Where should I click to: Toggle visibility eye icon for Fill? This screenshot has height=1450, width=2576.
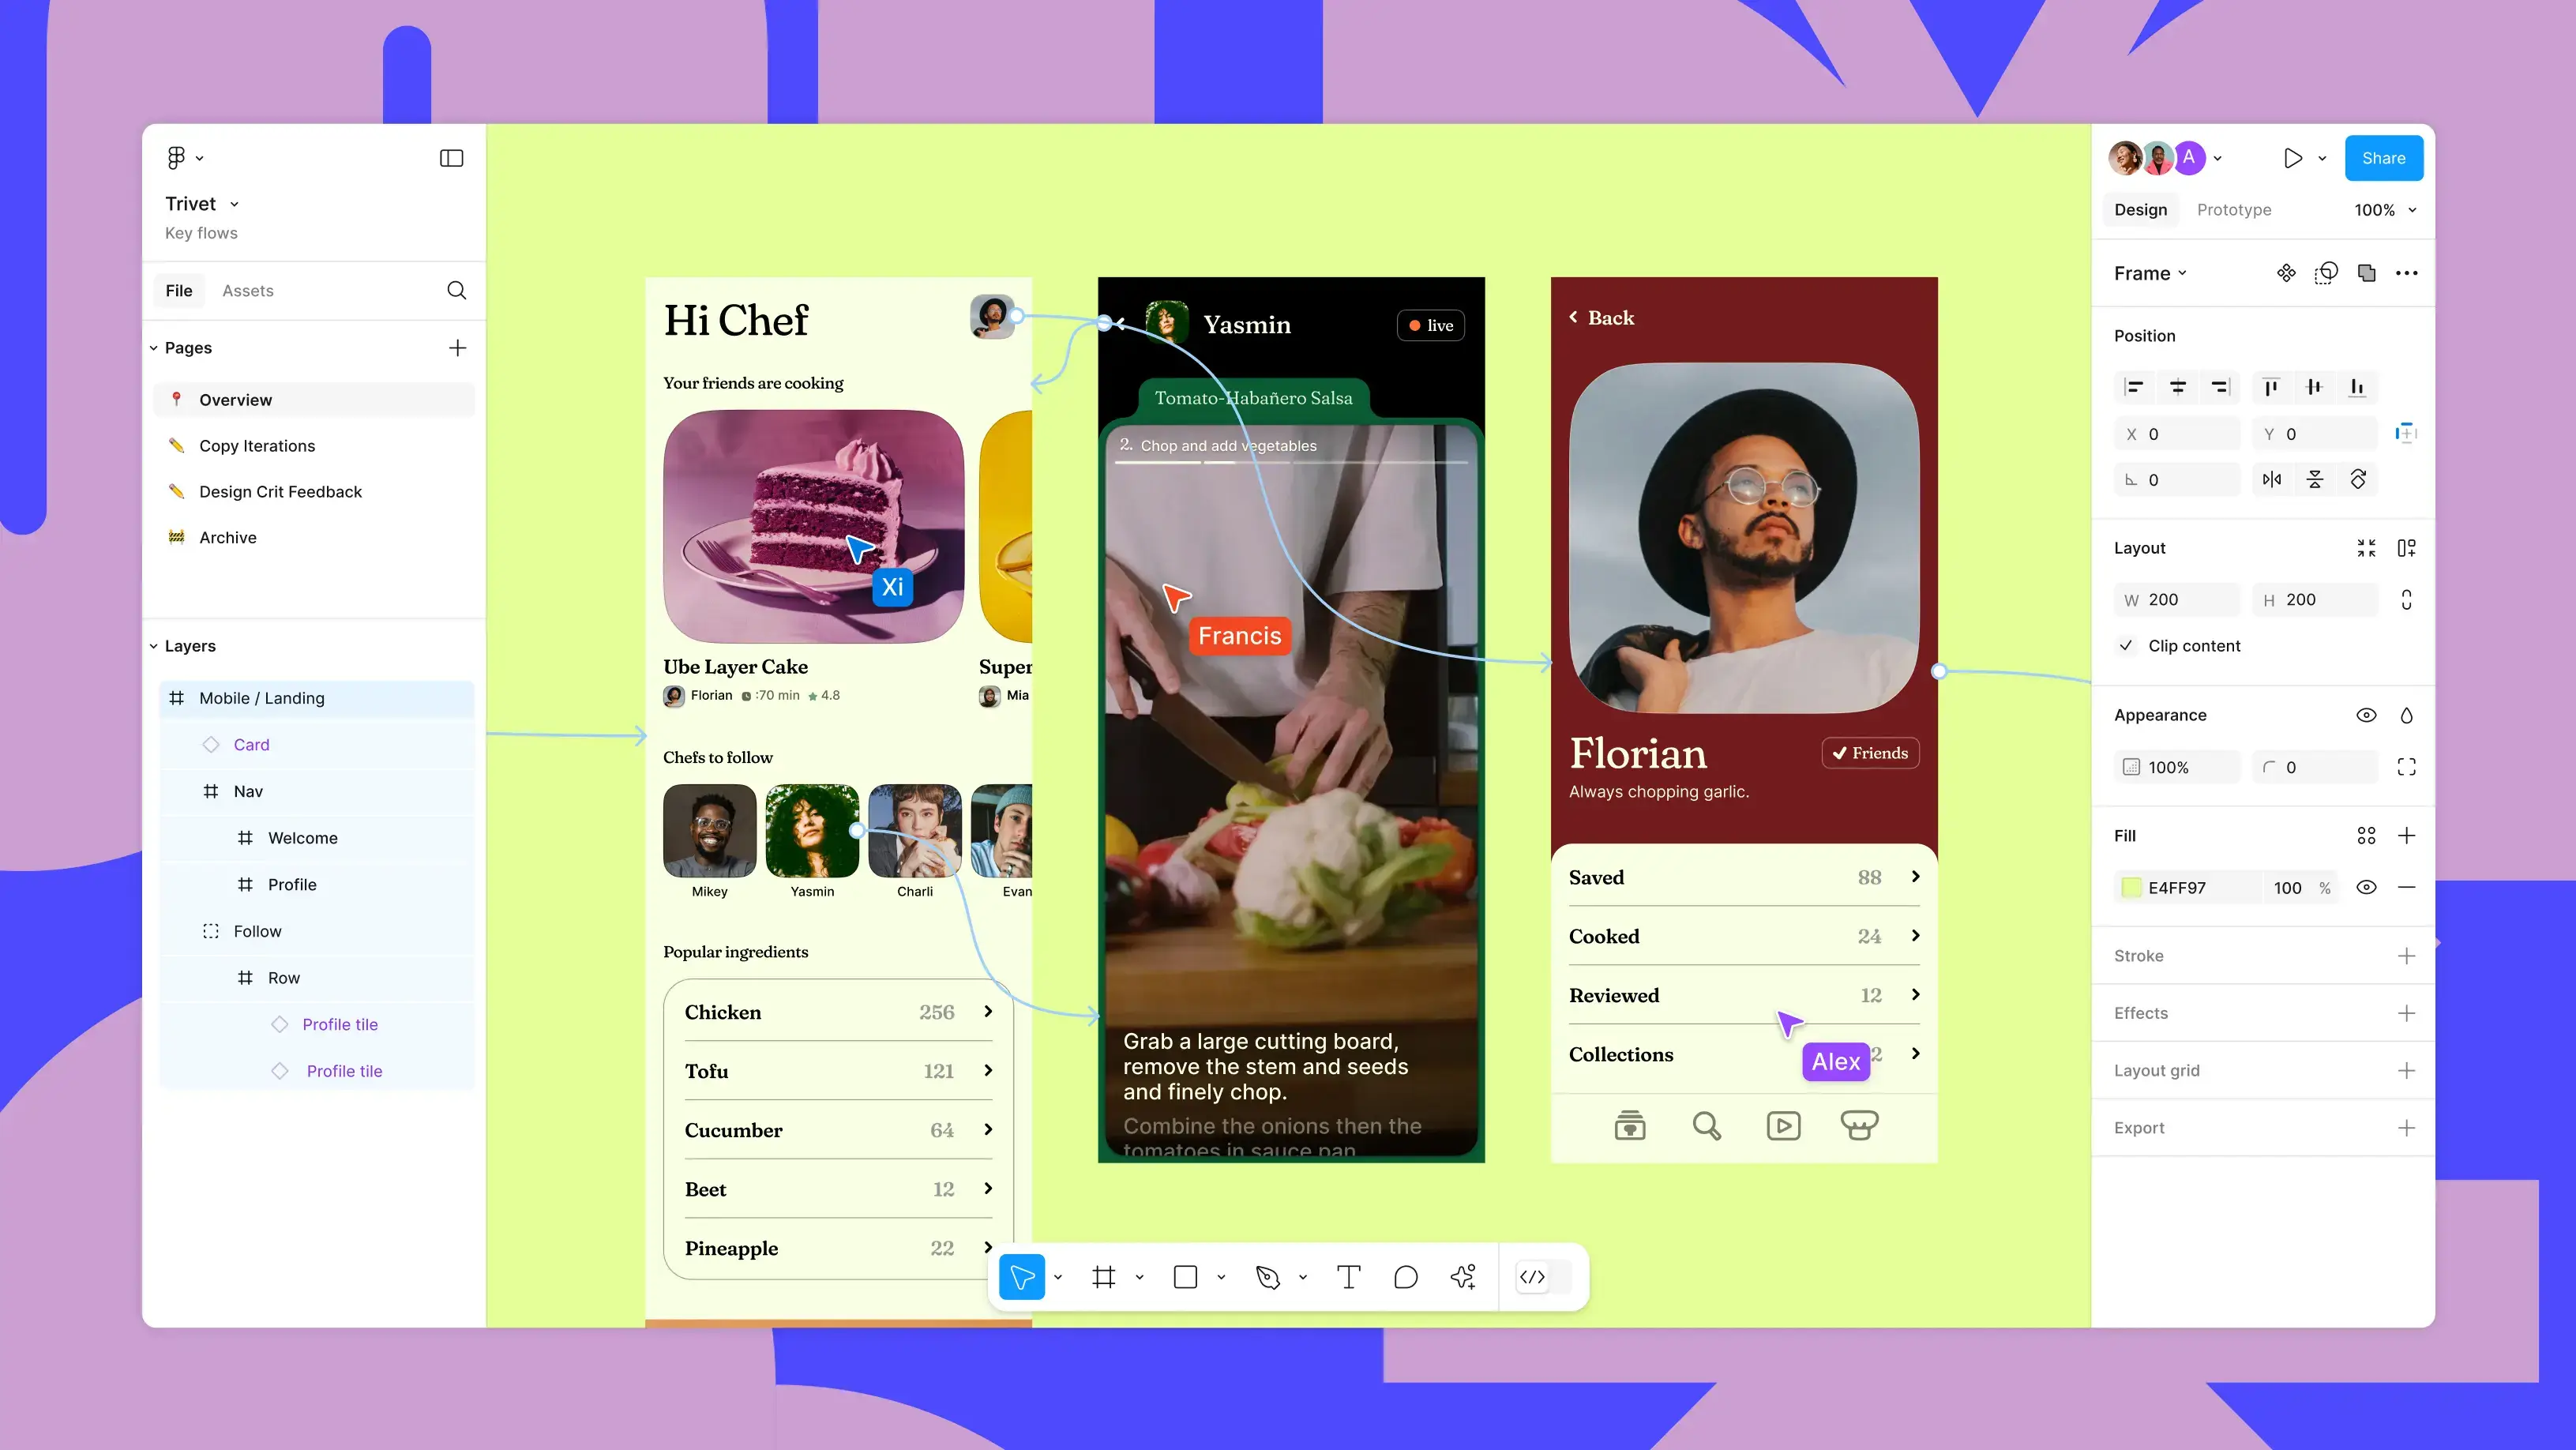[2368, 888]
